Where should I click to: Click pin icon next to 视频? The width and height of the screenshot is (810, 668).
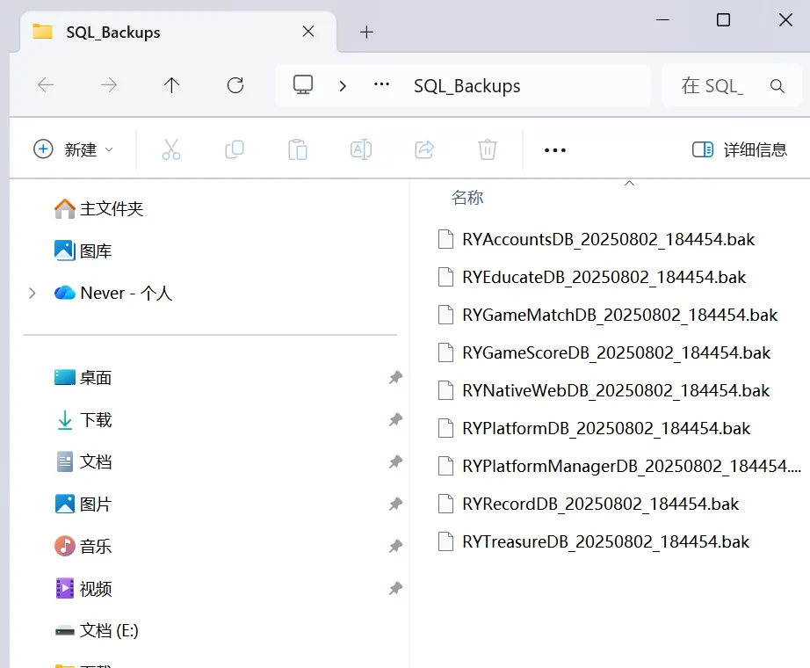(395, 588)
